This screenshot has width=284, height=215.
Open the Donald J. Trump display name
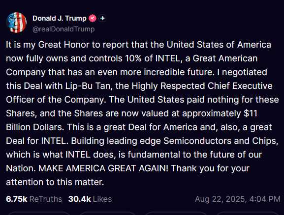pos(60,18)
